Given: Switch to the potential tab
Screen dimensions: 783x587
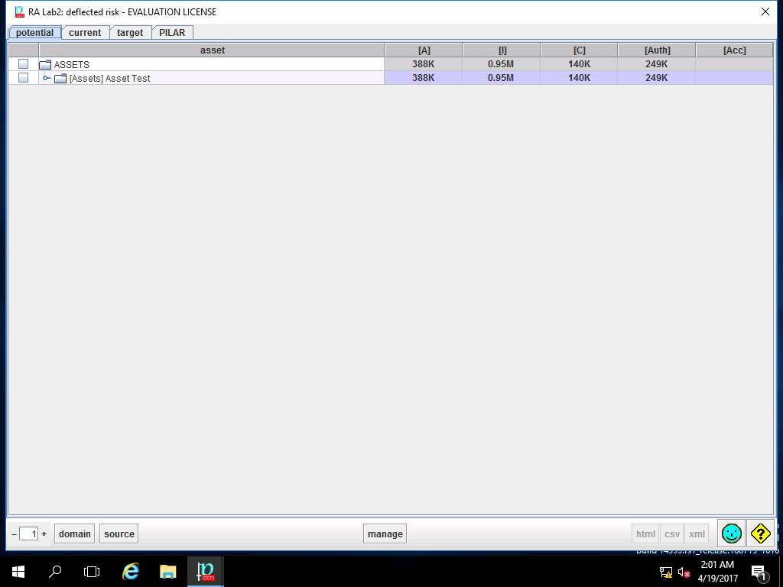Looking at the screenshot, I should [x=34, y=32].
